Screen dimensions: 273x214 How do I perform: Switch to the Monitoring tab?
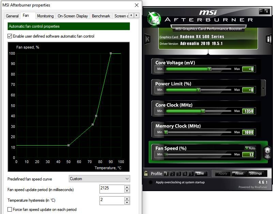tap(45, 16)
